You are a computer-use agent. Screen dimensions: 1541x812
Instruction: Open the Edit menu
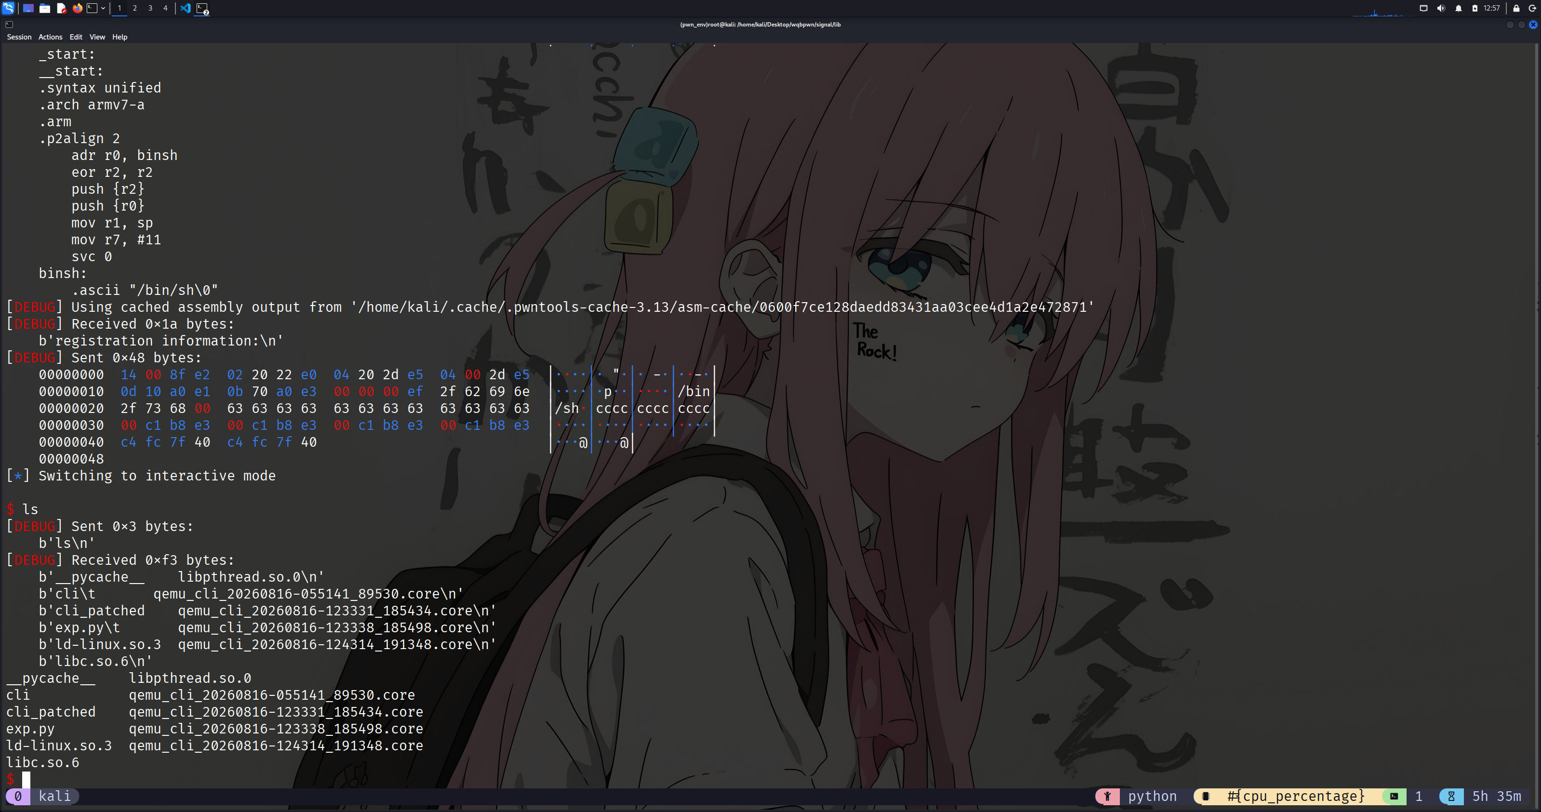point(76,37)
